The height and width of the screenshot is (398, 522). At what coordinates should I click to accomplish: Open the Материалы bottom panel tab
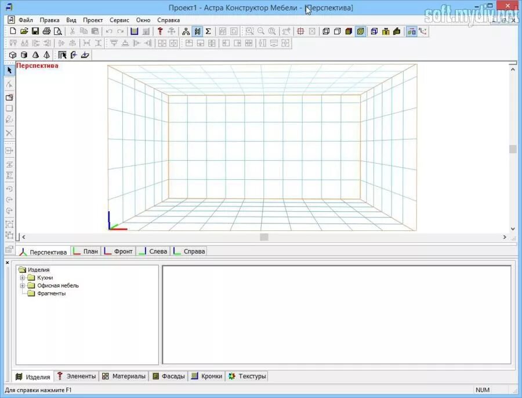coord(124,376)
